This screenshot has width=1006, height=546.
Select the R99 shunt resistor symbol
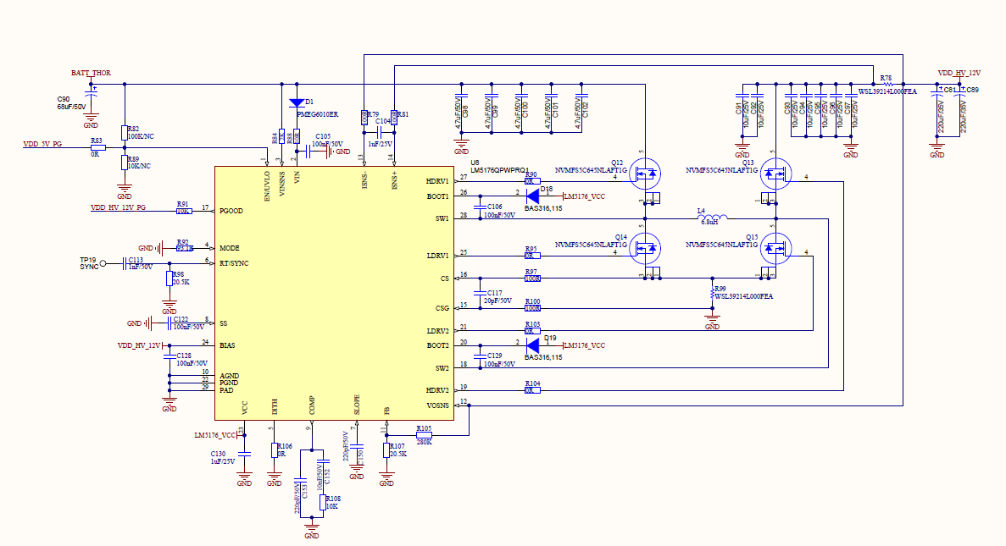pyautogui.click(x=712, y=293)
